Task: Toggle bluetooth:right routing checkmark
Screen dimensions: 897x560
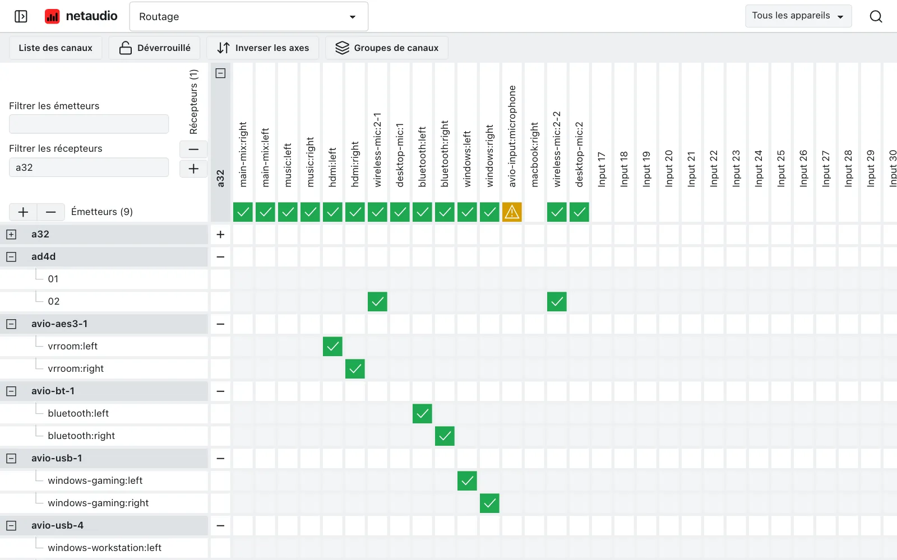Action: (x=445, y=436)
